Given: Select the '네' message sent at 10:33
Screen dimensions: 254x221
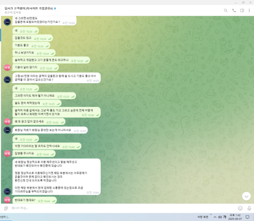Looking at the screenshot, I should (26, 139).
